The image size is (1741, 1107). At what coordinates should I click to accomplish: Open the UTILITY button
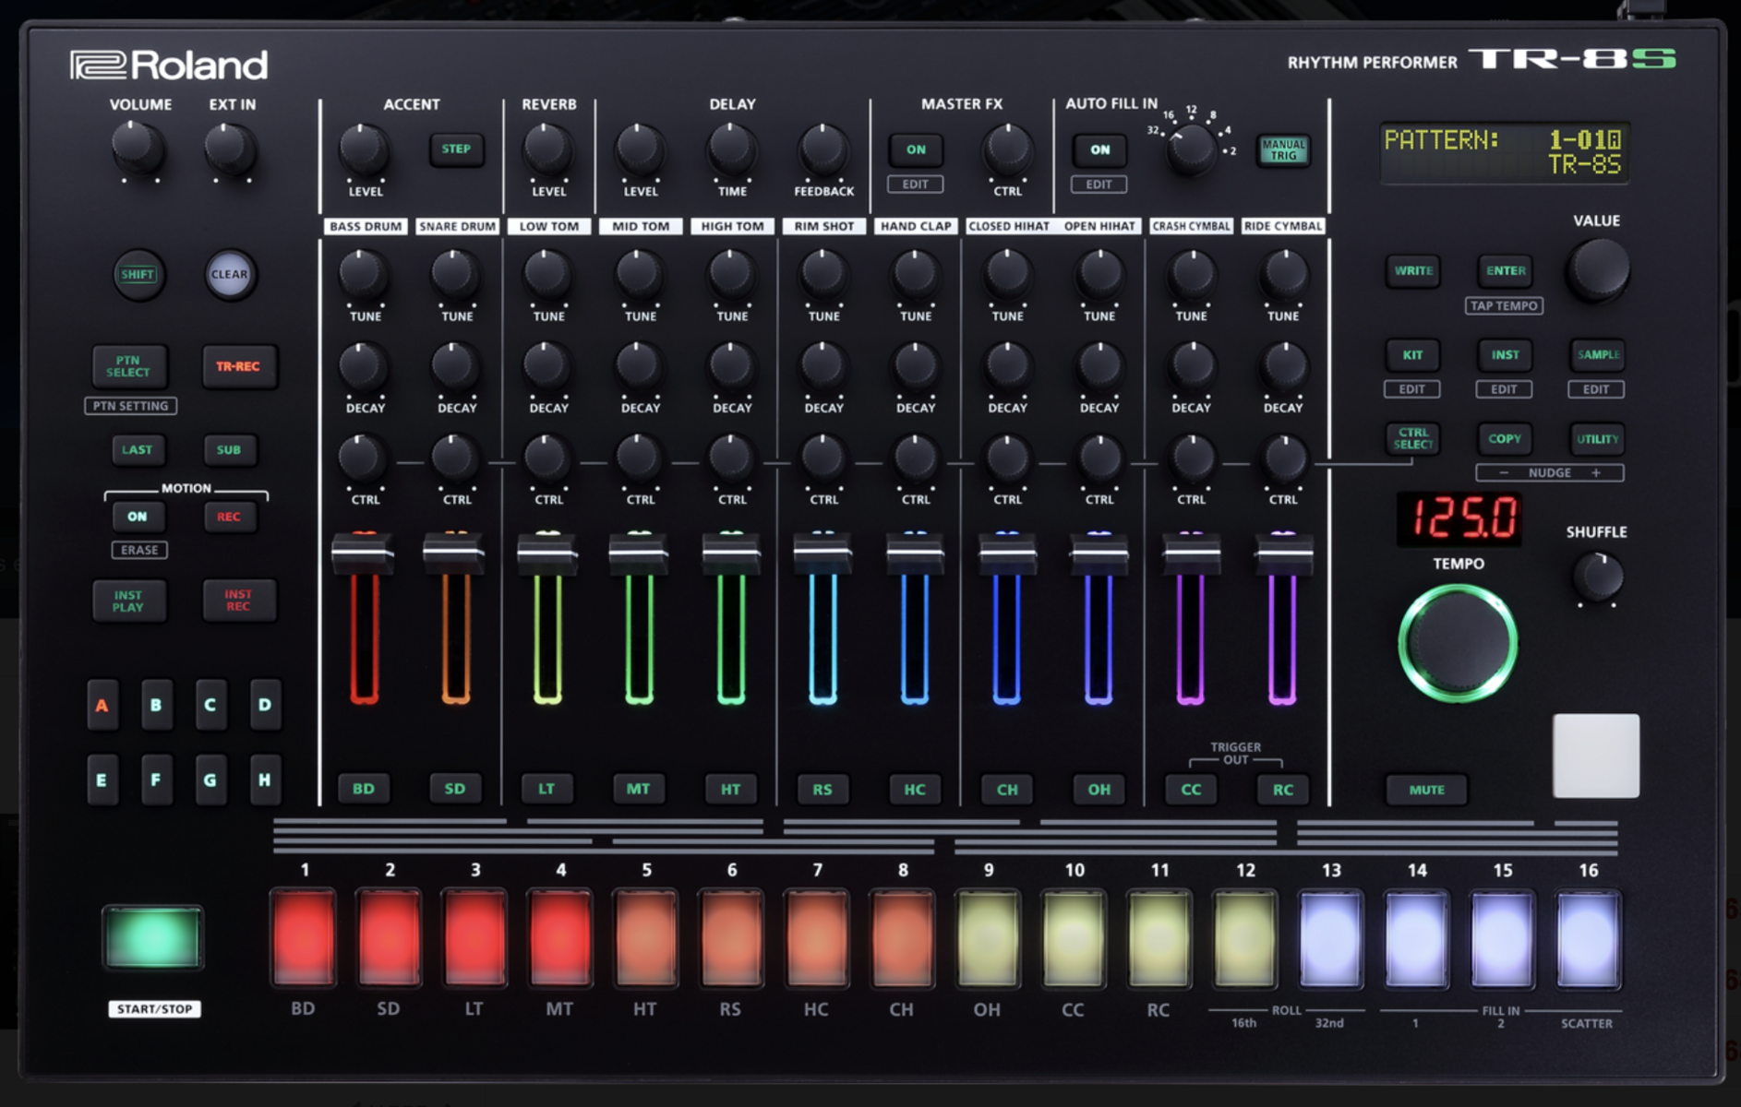(x=1597, y=439)
